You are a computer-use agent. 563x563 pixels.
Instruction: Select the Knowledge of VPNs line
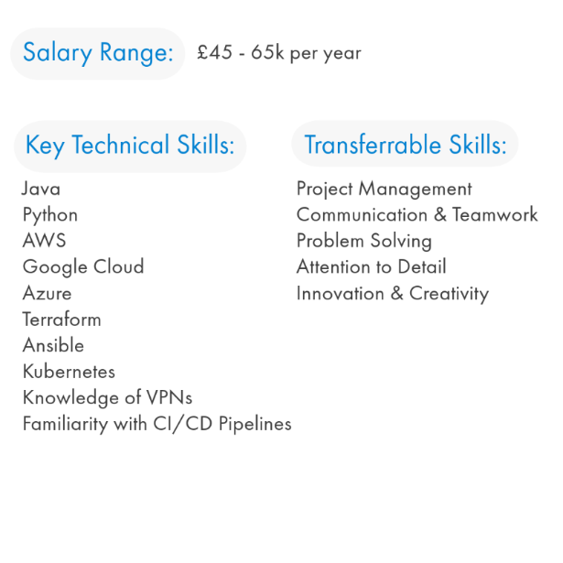tap(107, 398)
